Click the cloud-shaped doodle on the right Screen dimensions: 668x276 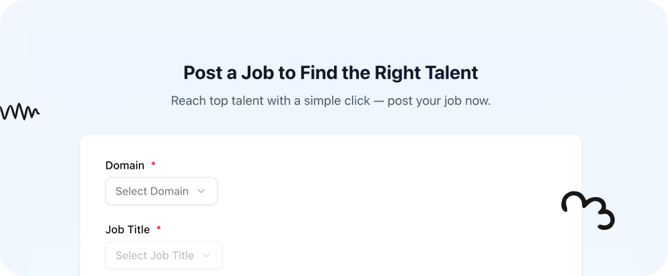[588, 211]
